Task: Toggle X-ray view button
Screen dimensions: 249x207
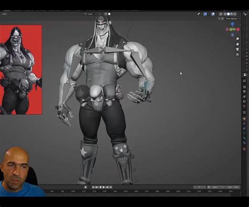Action: 221,14
